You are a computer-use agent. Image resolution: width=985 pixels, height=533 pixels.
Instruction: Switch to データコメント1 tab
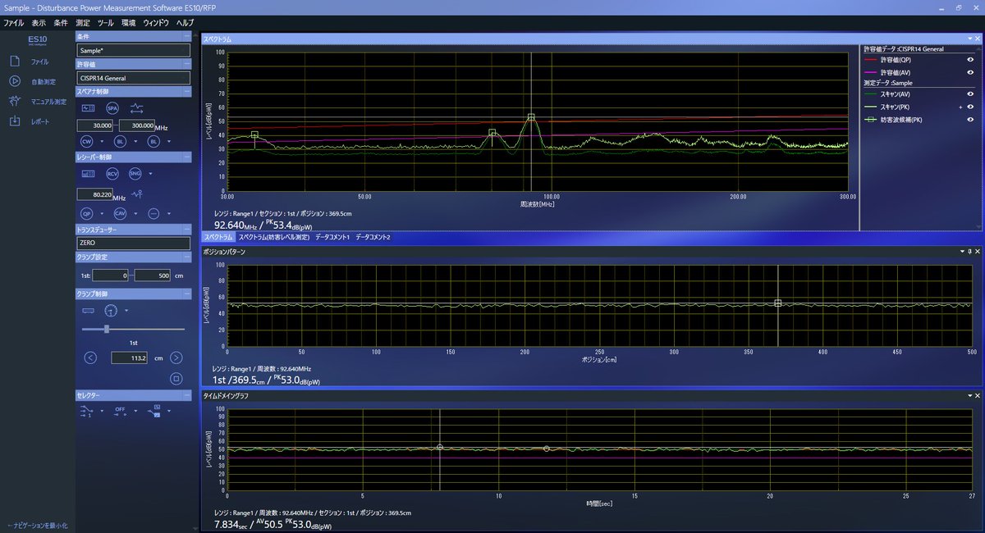(332, 237)
